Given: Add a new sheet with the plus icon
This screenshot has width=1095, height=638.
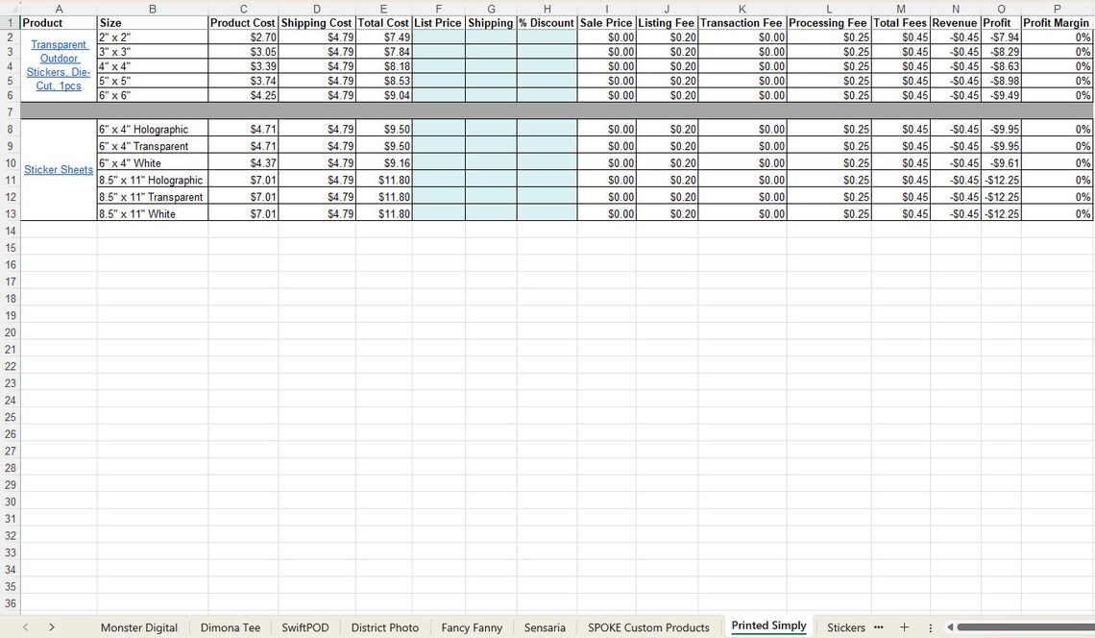Looking at the screenshot, I should pyautogui.click(x=904, y=626).
